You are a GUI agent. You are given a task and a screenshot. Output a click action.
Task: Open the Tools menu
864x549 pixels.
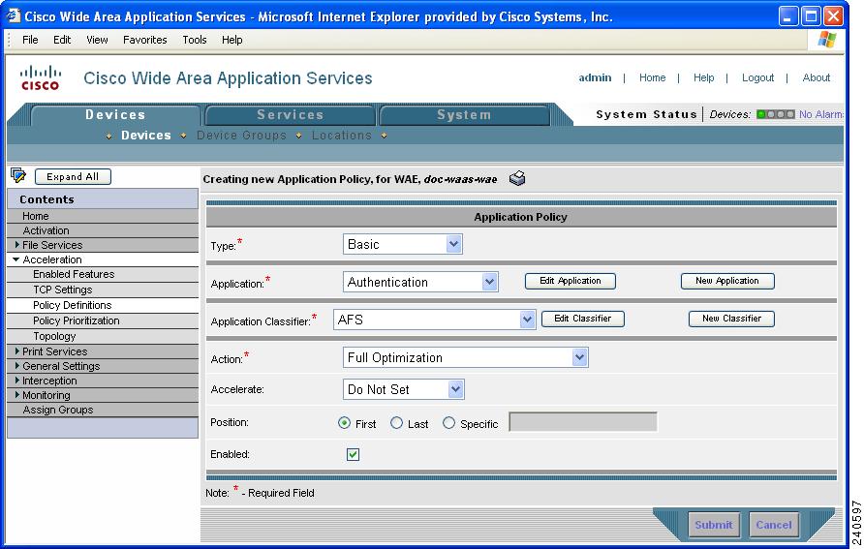195,40
